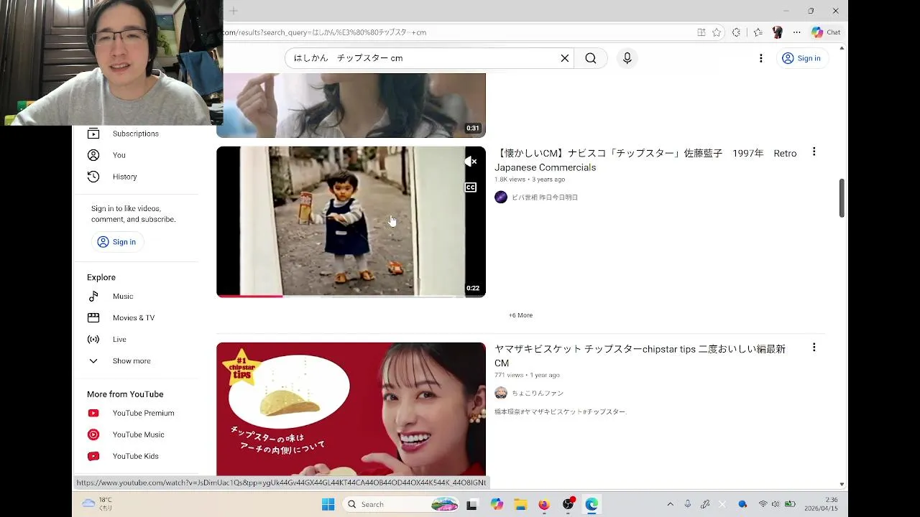The height and width of the screenshot is (517, 920).
Task: Open Firefox from the taskbar
Action: 544,505
